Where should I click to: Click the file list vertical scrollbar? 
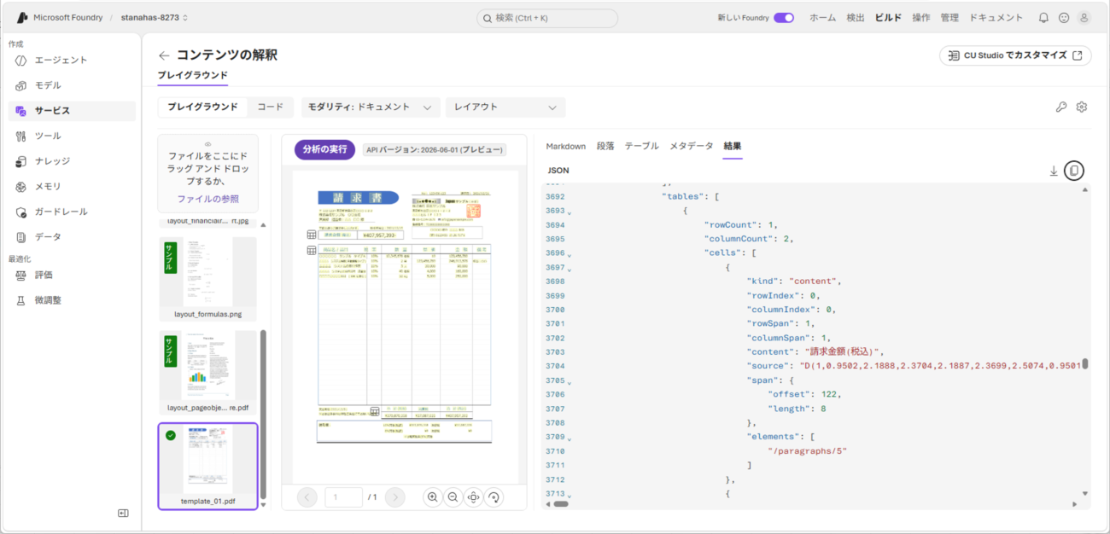263,415
